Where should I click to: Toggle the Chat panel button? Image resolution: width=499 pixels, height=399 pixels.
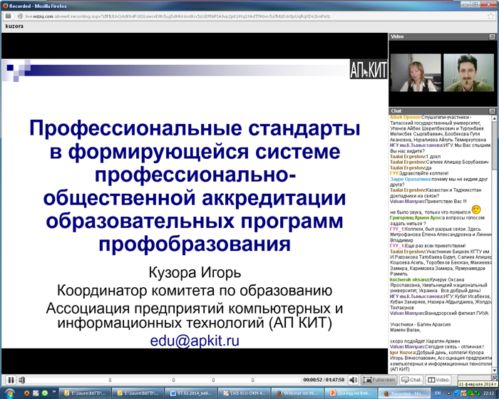pyautogui.click(x=411, y=380)
